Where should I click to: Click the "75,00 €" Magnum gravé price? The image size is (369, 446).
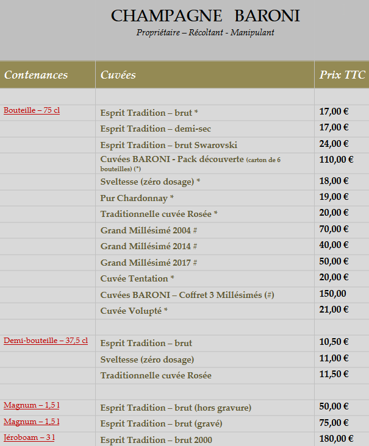[x=334, y=423]
